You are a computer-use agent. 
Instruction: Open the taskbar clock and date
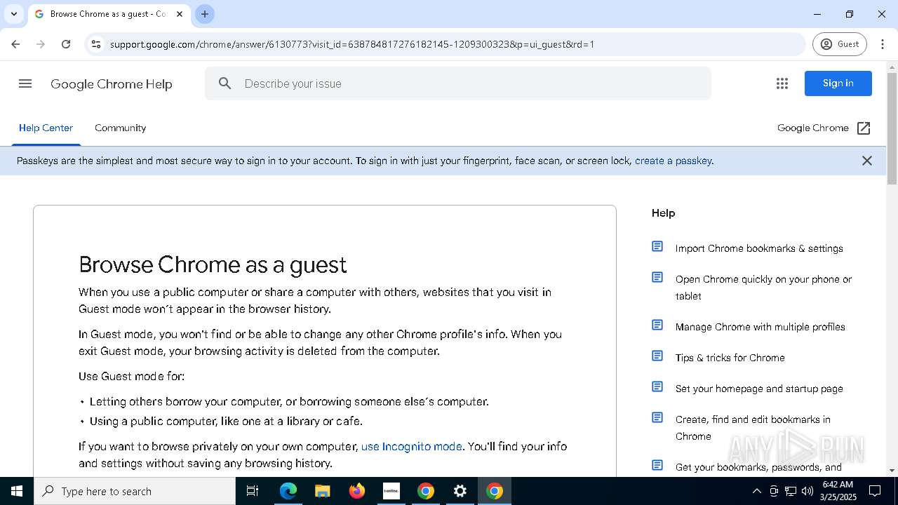pos(838,491)
